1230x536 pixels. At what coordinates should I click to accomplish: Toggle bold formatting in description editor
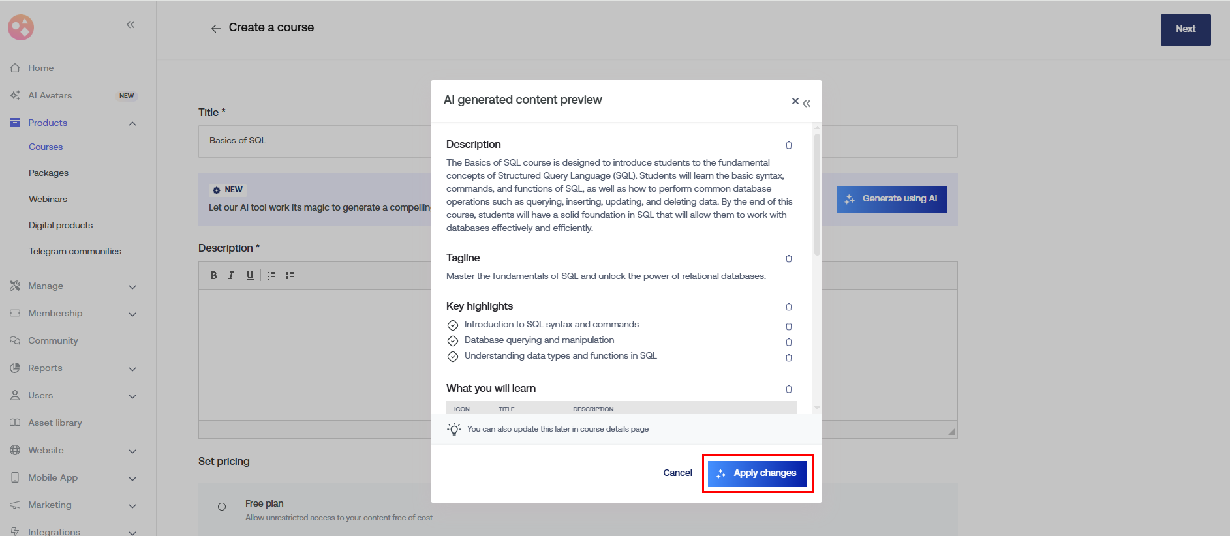[x=213, y=276]
